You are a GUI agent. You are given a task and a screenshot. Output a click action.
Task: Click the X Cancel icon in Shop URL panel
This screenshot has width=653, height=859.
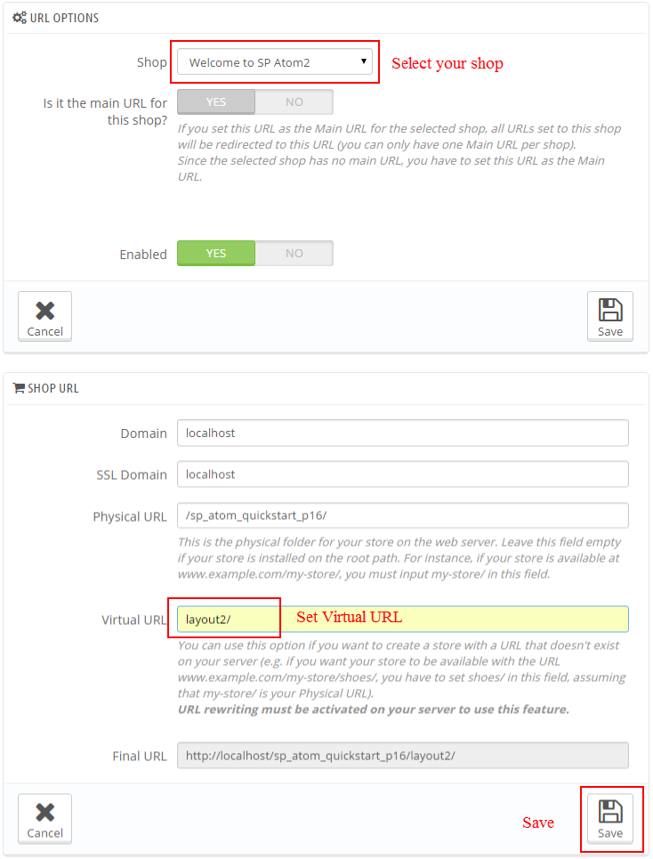tap(44, 813)
